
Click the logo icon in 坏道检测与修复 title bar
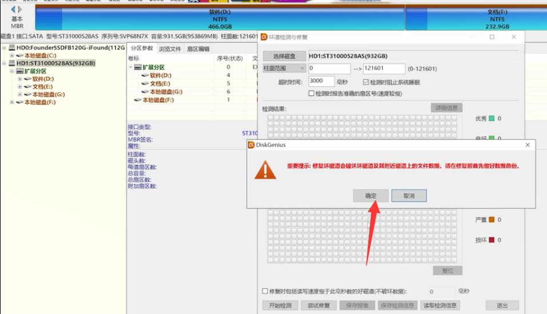(x=264, y=37)
